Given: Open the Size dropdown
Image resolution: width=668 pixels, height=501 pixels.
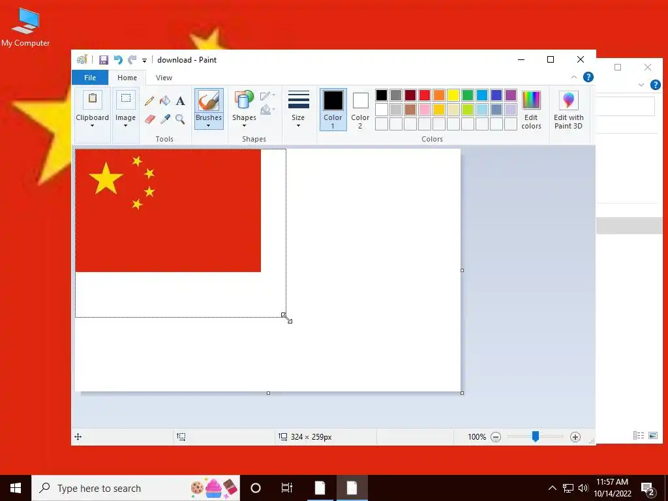Looking at the screenshot, I should click(x=298, y=109).
